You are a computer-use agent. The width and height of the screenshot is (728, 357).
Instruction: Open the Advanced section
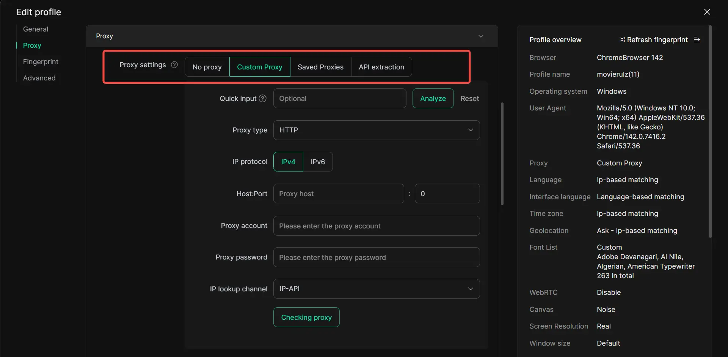(39, 78)
